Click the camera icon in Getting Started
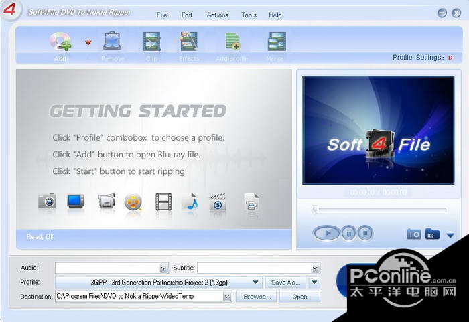The image size is (469, 322). click(x=47, y=201)
